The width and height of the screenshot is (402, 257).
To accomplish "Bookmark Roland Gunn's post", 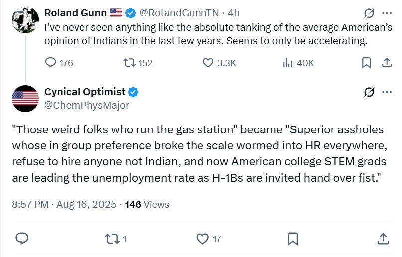I will coord(366,63).
